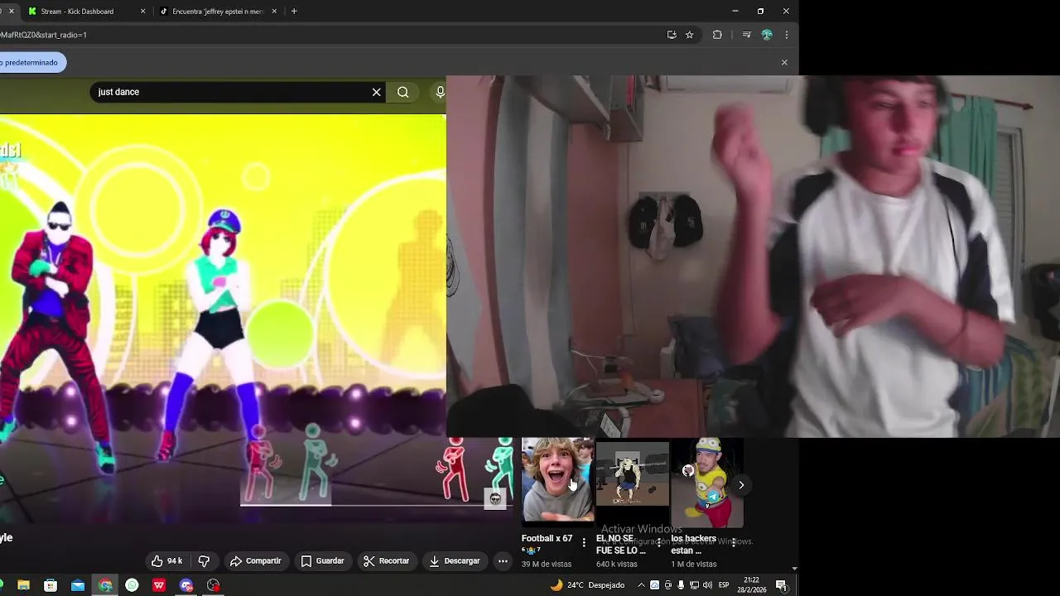Open a new browser tab
Screen dimensions: 1060x596
(x=294, y=12)
